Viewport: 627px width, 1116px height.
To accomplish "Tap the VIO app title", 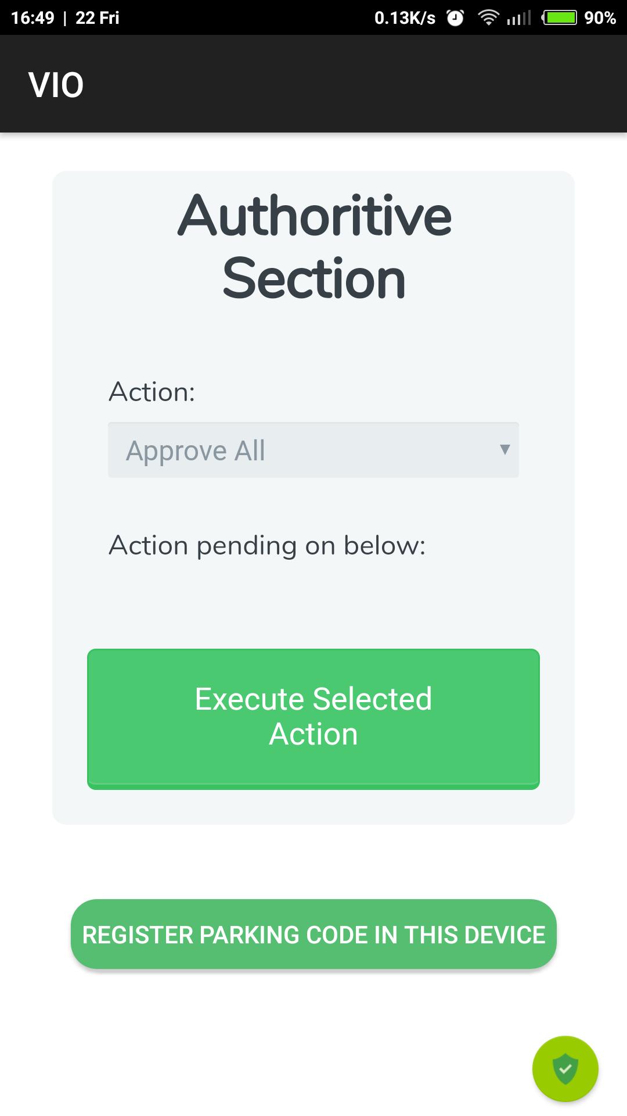I will (x=56, y=85).
